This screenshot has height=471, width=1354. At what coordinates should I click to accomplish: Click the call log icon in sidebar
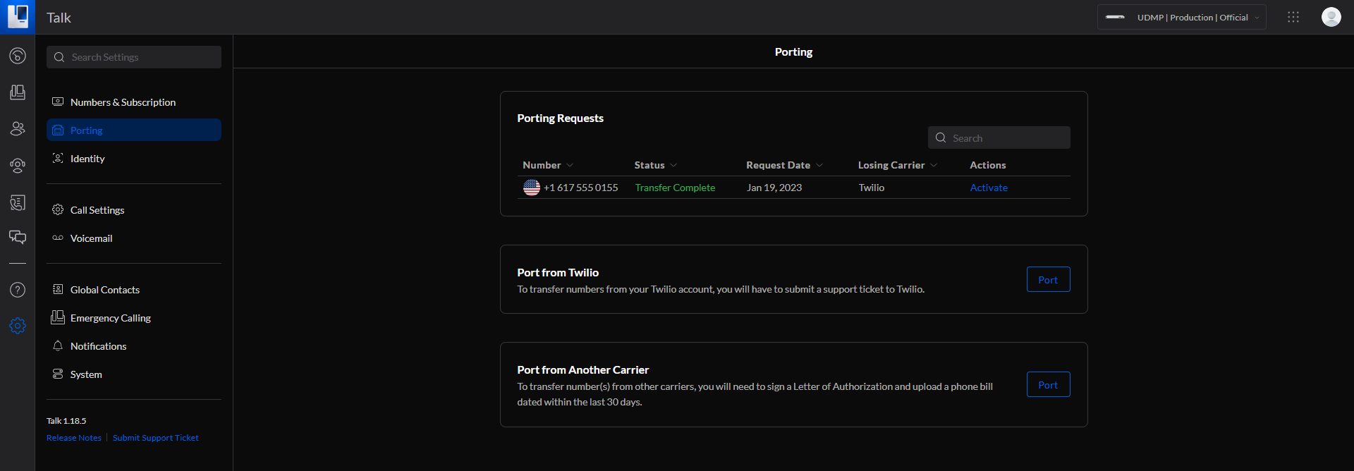18,203
